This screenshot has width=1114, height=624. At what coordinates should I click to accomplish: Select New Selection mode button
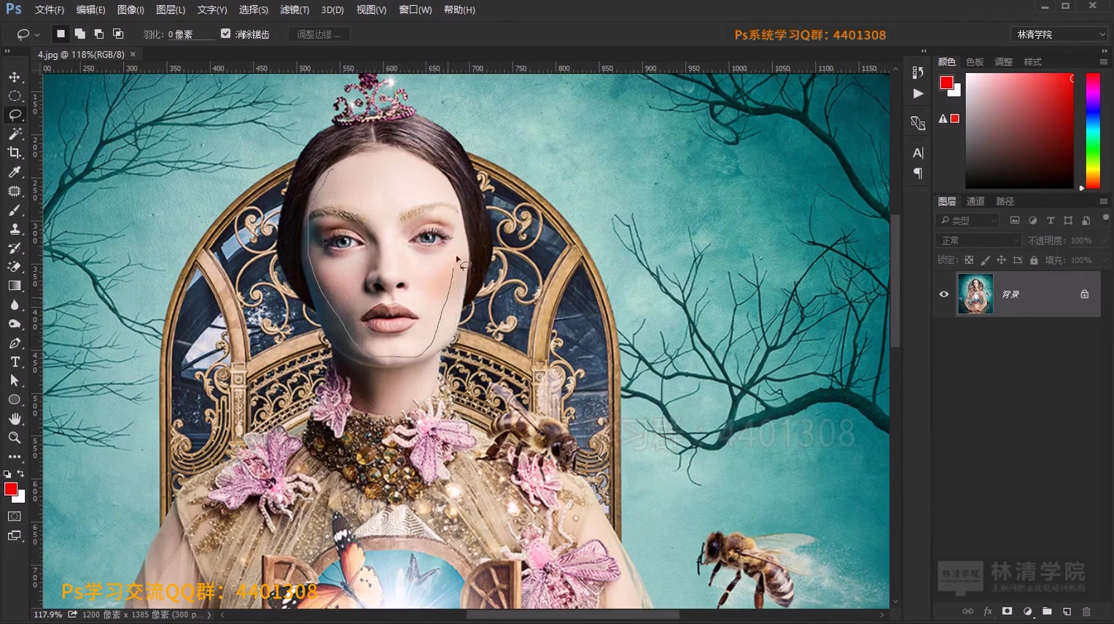click(x=61, y=34)
